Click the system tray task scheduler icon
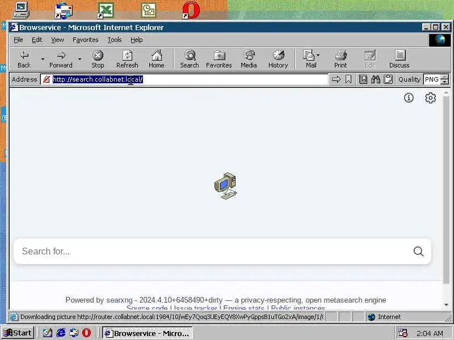The height and width of the screenshot is (340, 454). 402,333
